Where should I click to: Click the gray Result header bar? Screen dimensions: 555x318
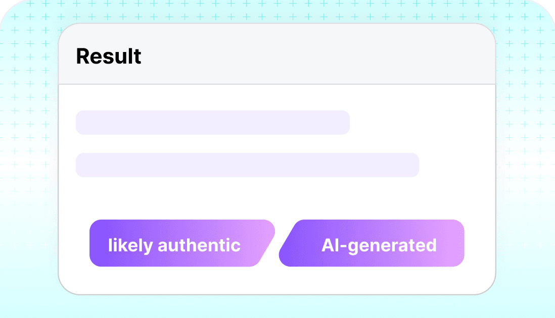(x=277, y=54)
